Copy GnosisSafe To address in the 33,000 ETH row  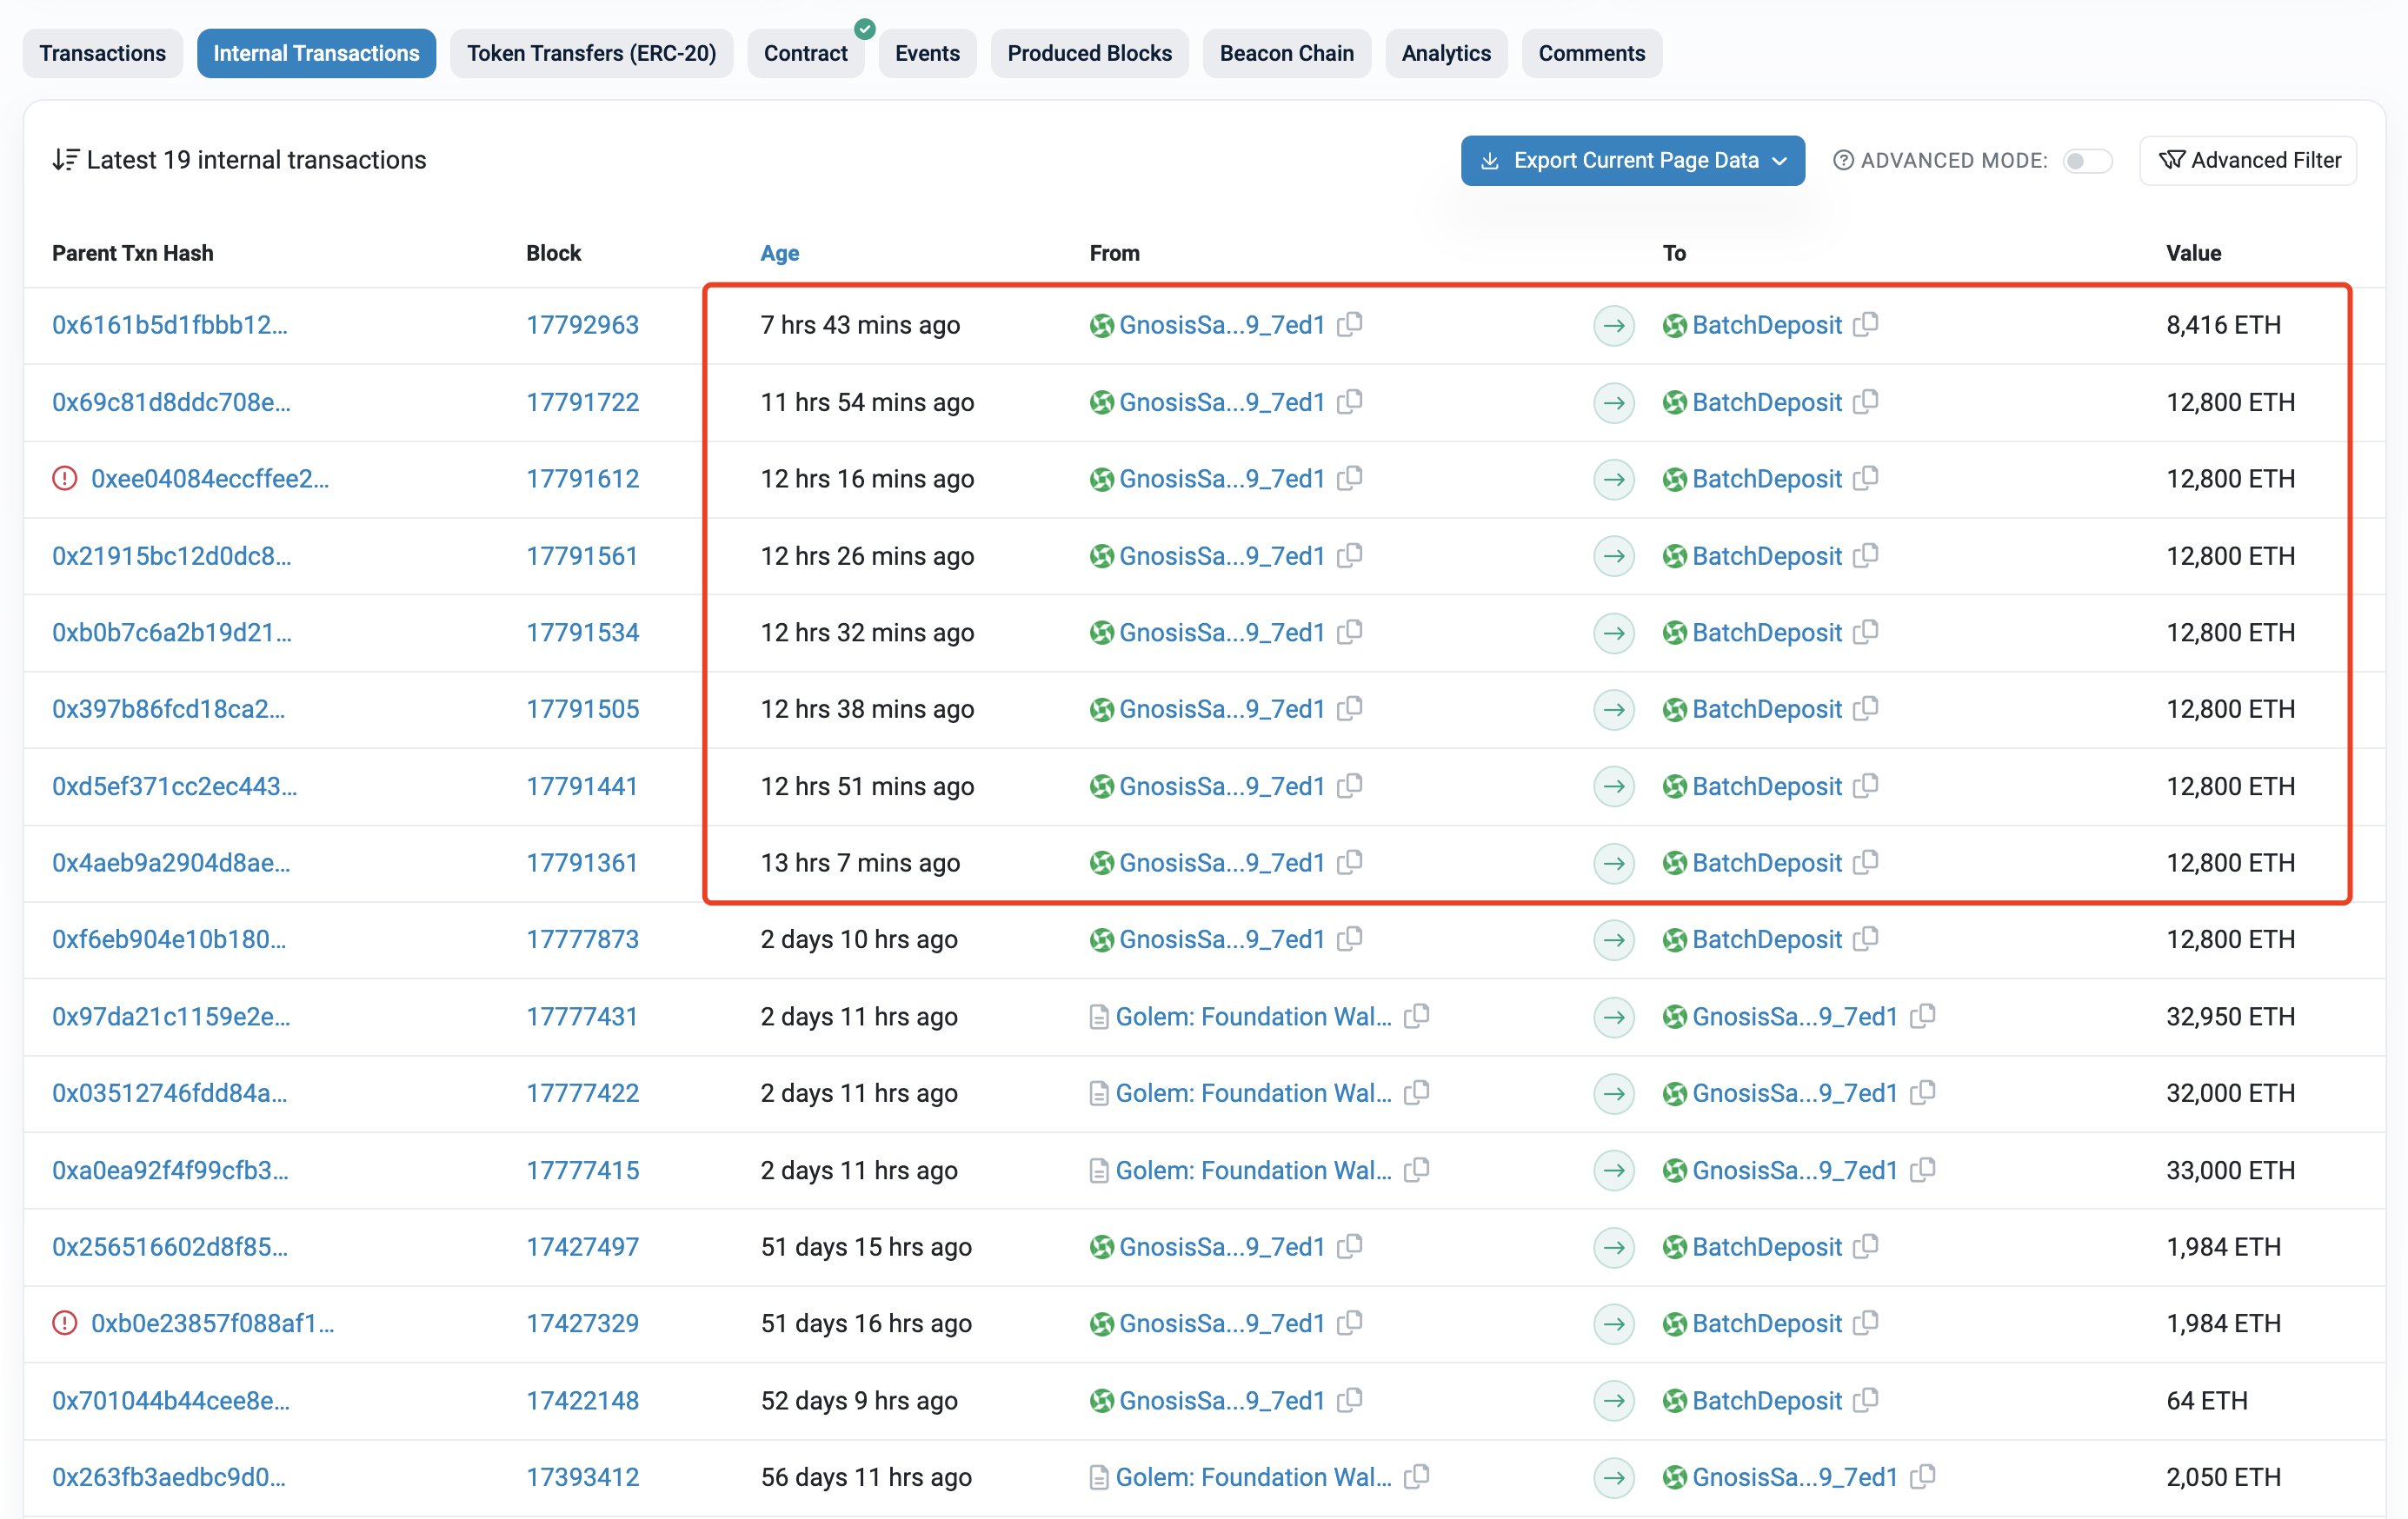[x=1923, y=1170]
